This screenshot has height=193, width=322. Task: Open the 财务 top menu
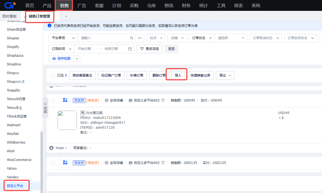[186, 5]
